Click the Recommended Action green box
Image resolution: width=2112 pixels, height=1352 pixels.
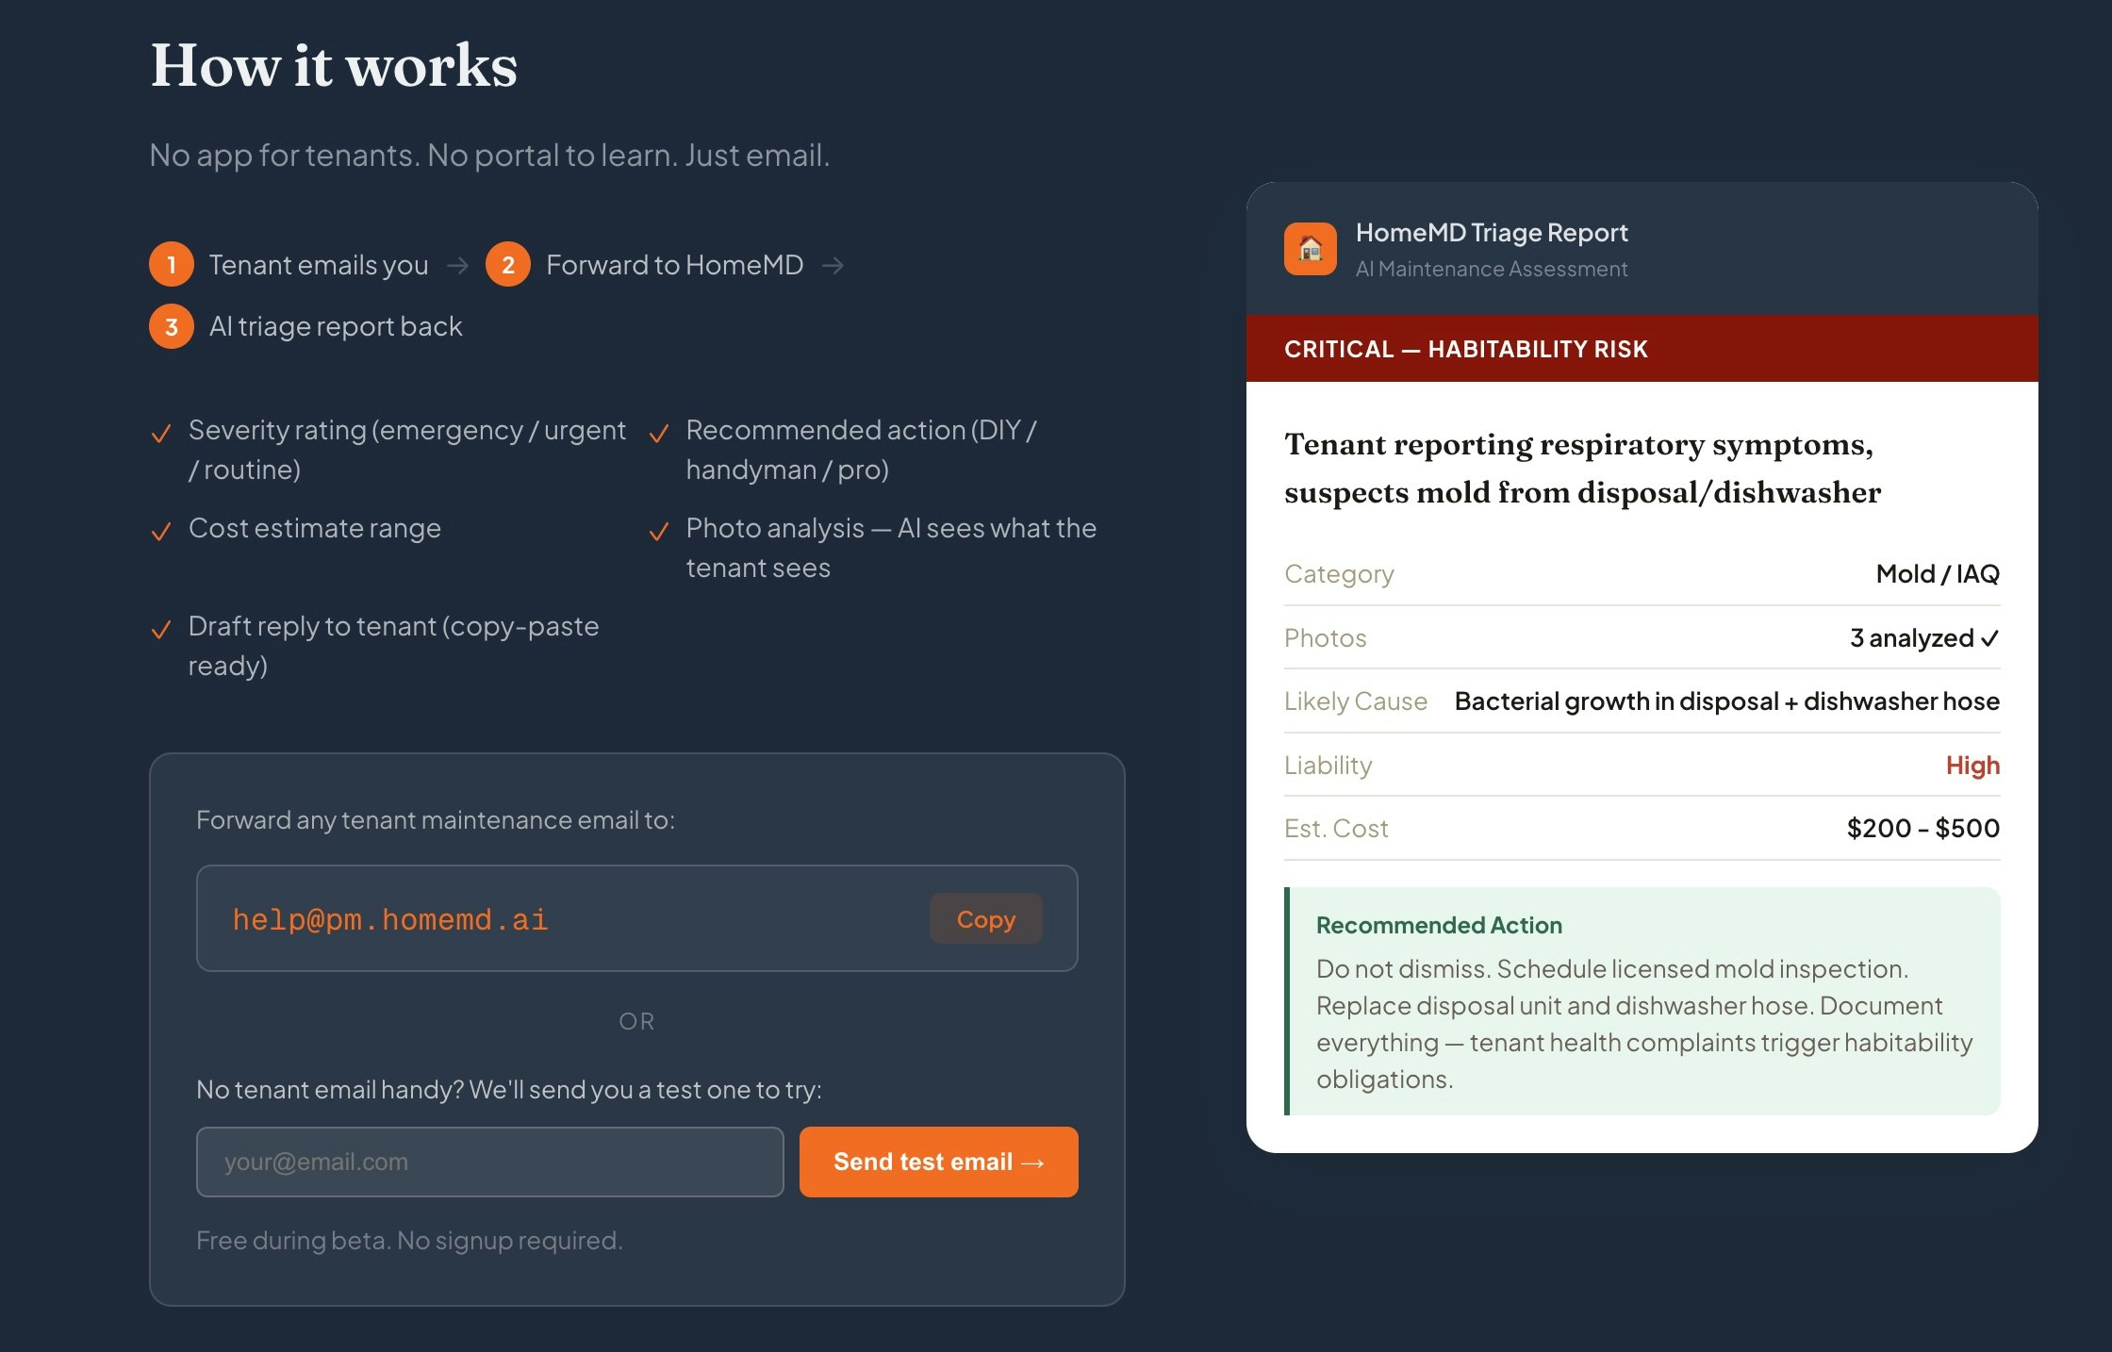[x=1642, y=1001]
